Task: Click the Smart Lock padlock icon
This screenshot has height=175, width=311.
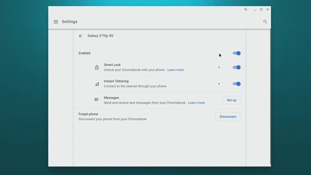Action: (97, 68)
